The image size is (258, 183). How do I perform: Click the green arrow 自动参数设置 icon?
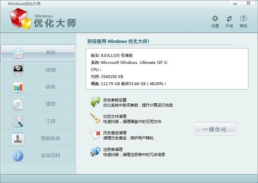point(95,102)
